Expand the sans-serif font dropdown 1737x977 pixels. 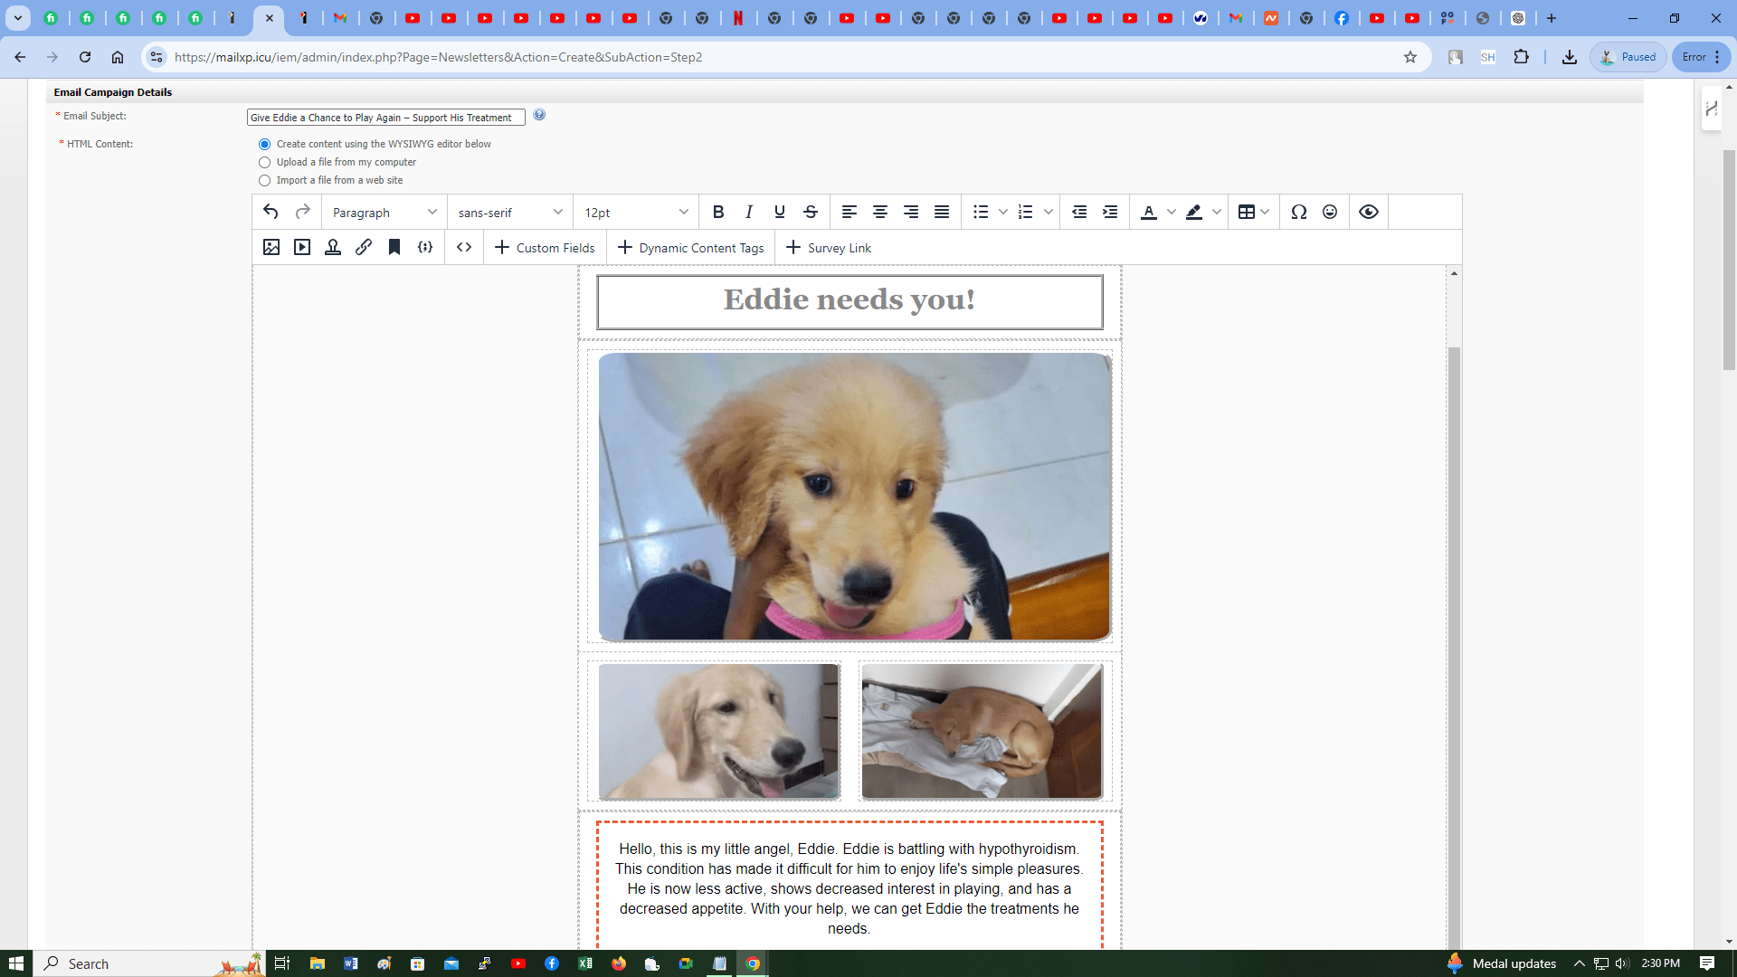tap(510, 212)
